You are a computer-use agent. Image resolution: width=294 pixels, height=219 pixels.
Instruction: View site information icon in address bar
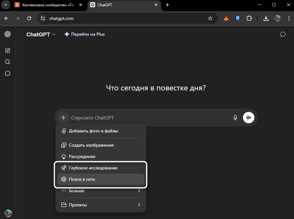point(43,18)
